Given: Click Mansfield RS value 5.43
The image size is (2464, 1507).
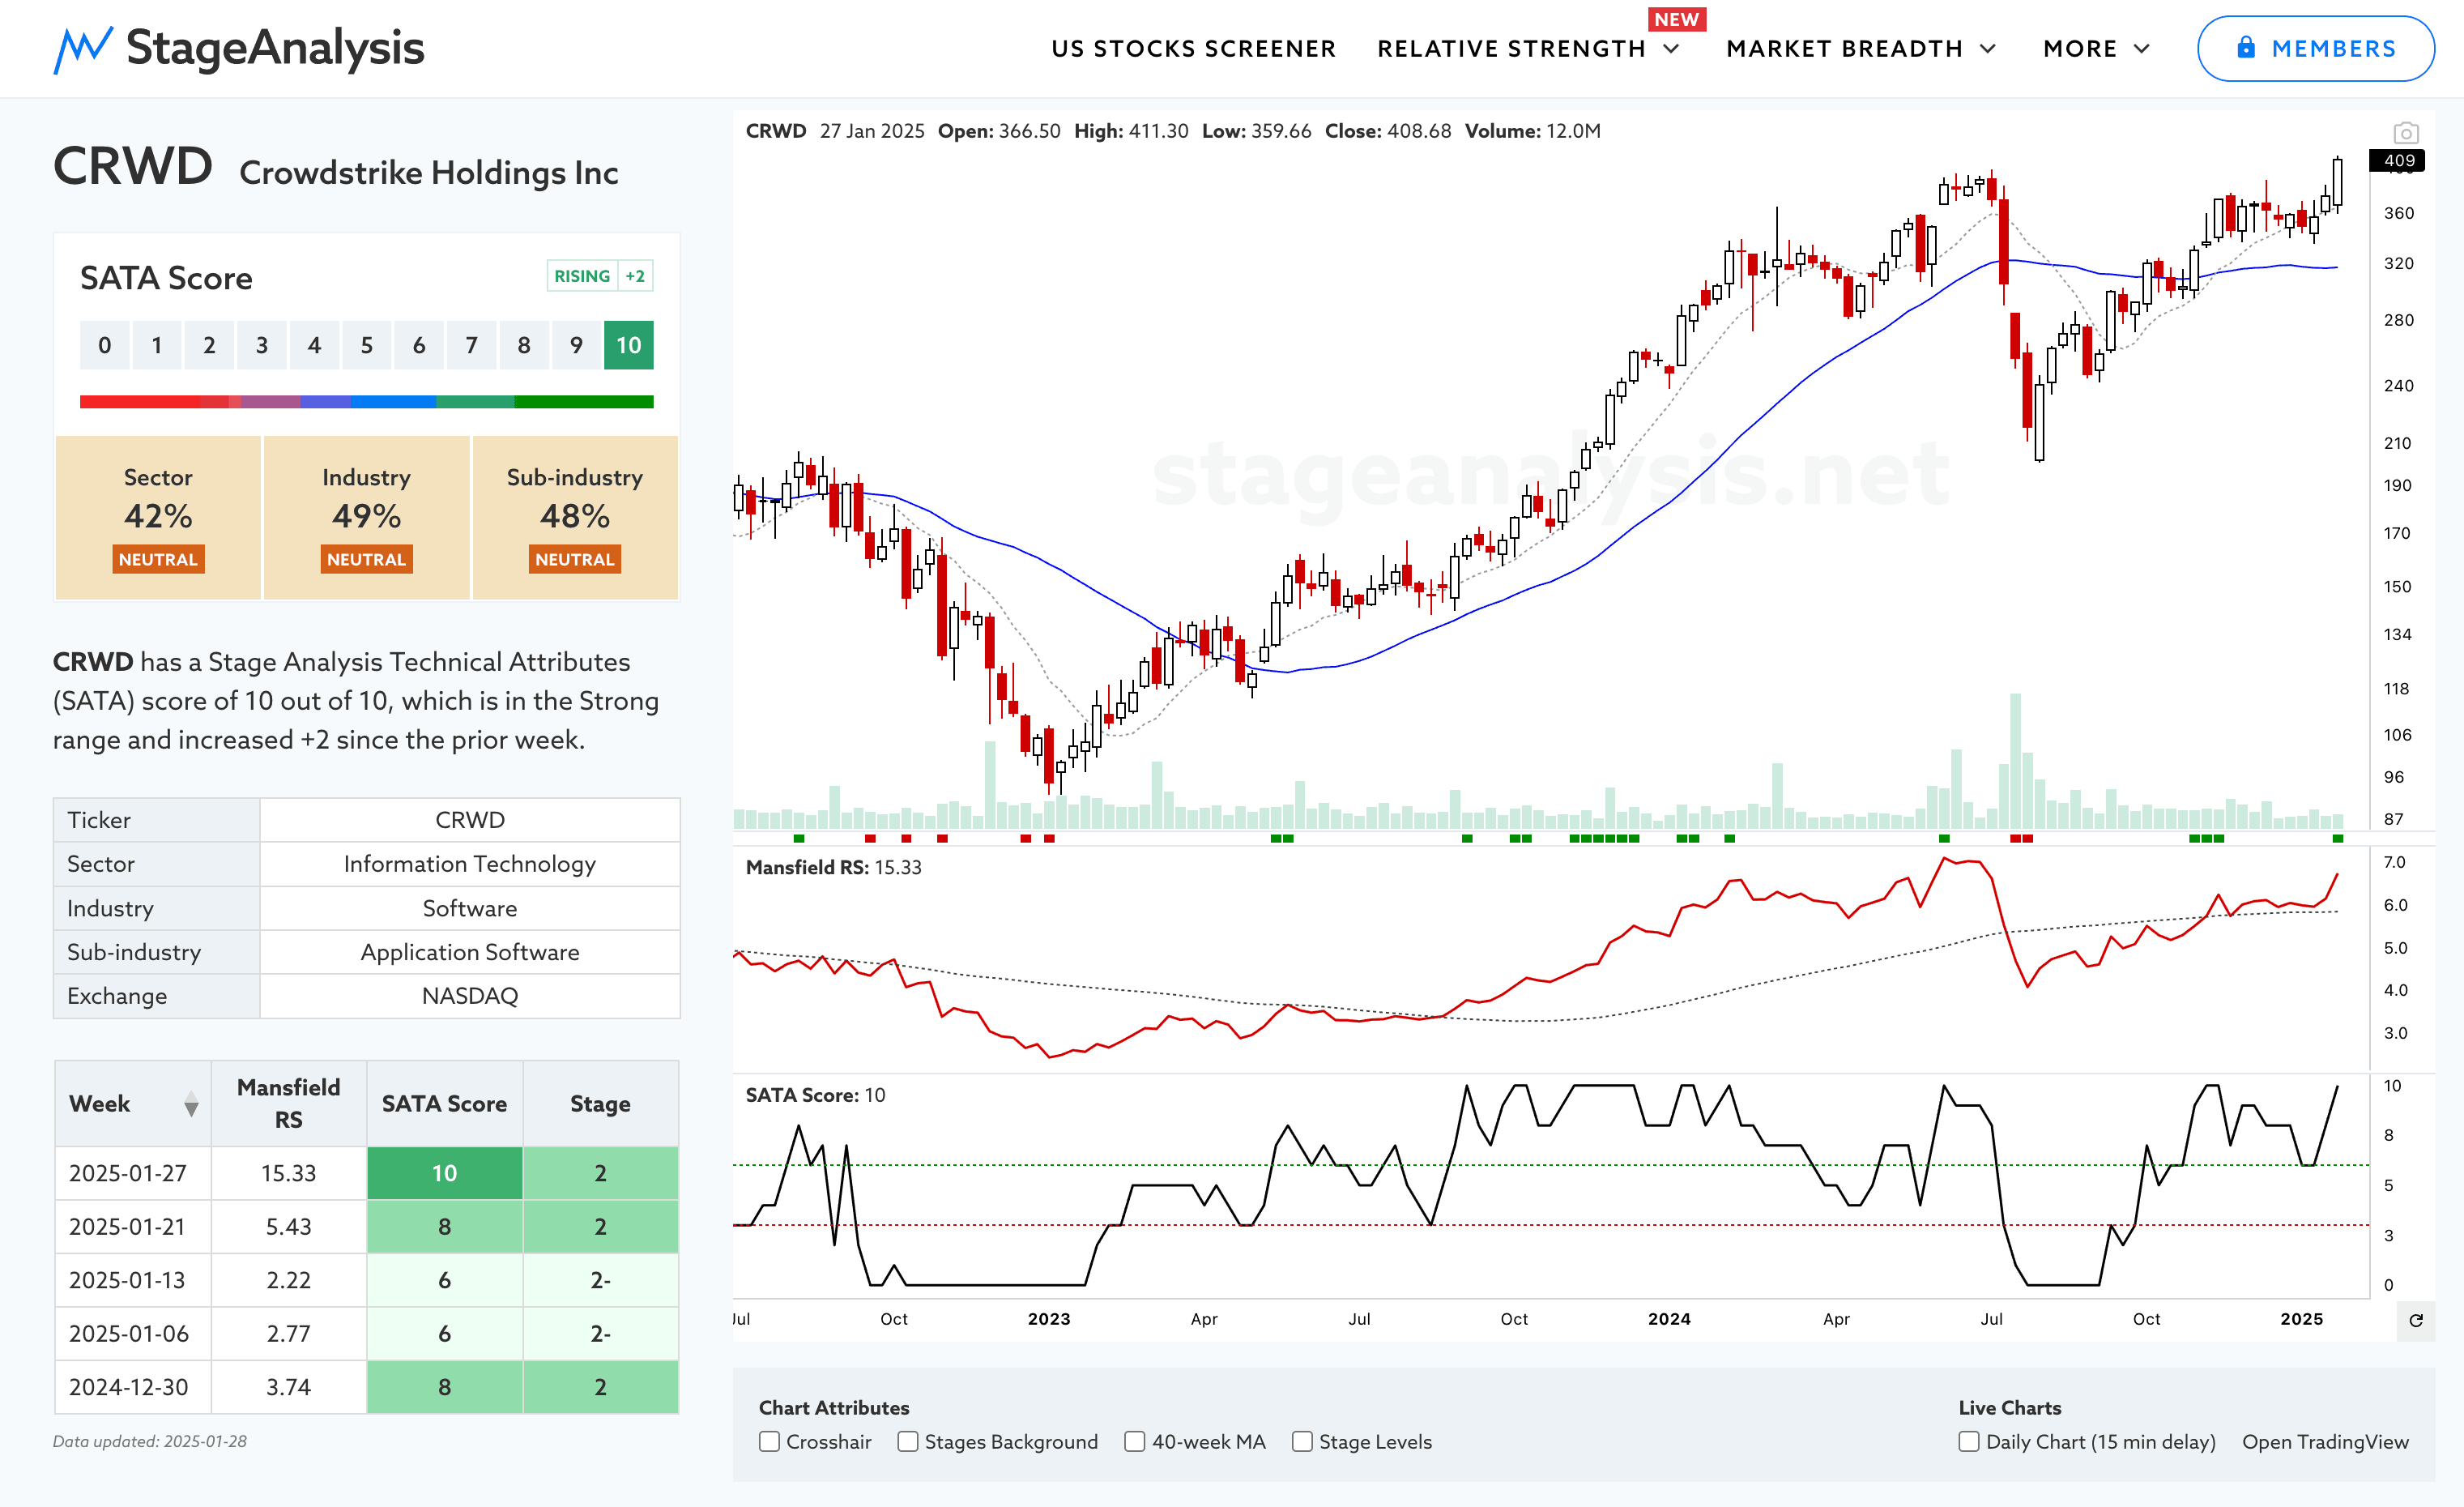Looking at the screenshot, I should click(289, 1227).
